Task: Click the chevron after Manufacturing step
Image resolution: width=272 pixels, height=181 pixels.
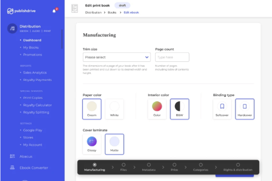Action: click(113, 167)
